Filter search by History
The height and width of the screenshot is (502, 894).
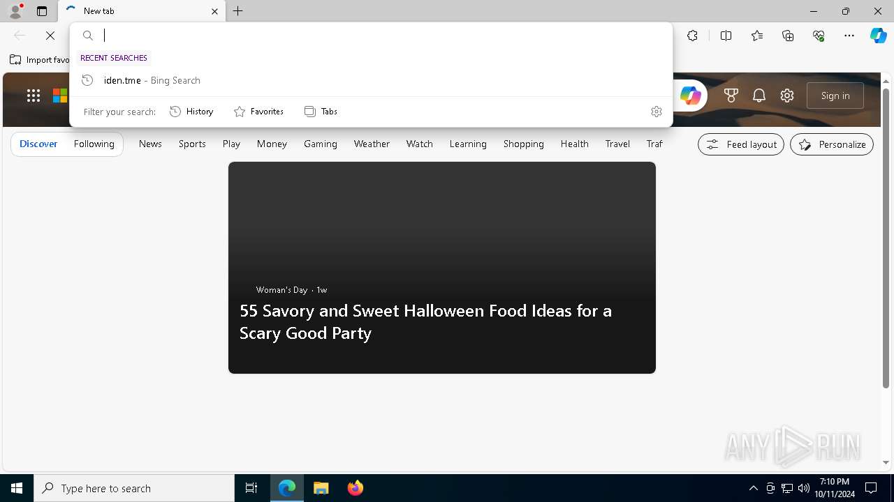pyautogui.click(x=191, y=112)
